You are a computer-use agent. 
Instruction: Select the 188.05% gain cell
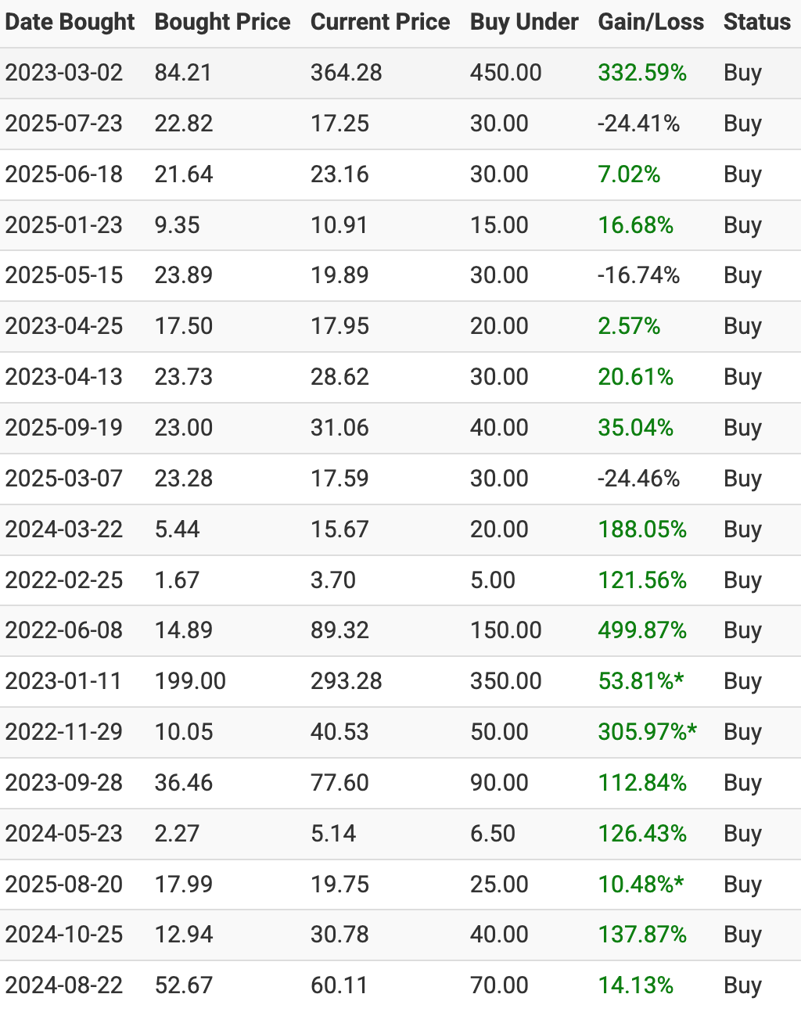(x=642, y=529)
